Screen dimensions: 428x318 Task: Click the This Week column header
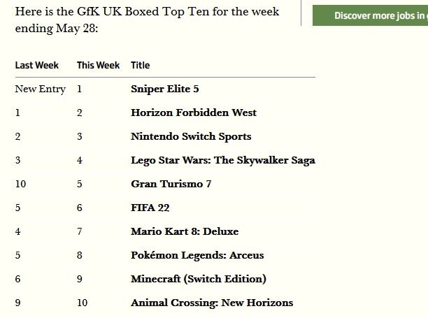click(99, 65)
